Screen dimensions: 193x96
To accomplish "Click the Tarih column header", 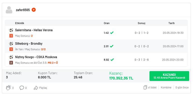I will [171, 23].
